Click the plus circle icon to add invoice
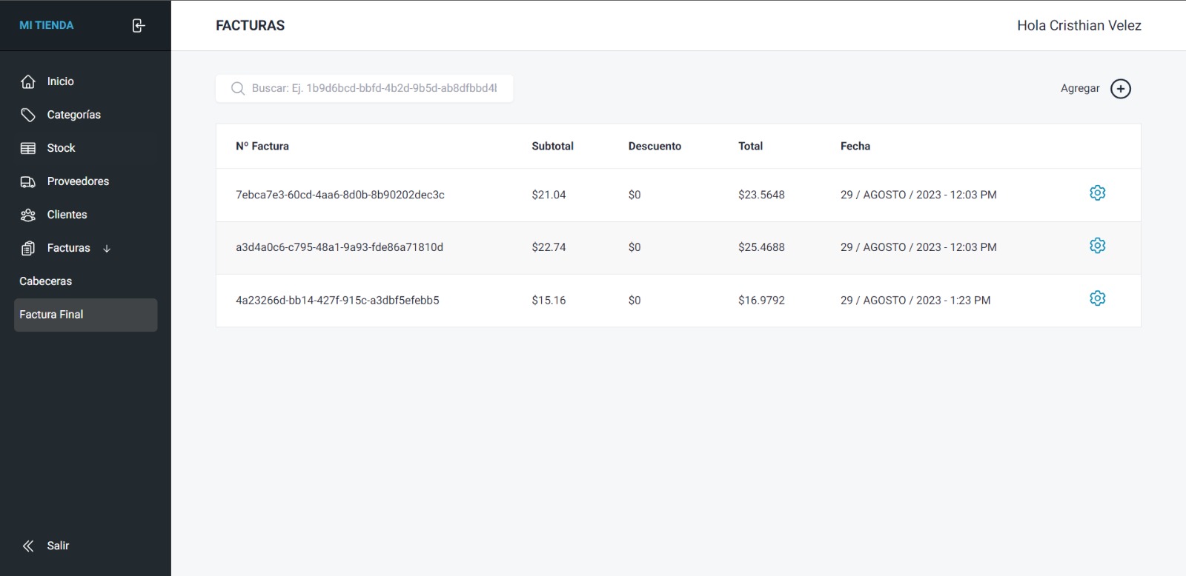Viewport: 1186px width, 576px height. pyautogui.click(x=1120, y=89)
